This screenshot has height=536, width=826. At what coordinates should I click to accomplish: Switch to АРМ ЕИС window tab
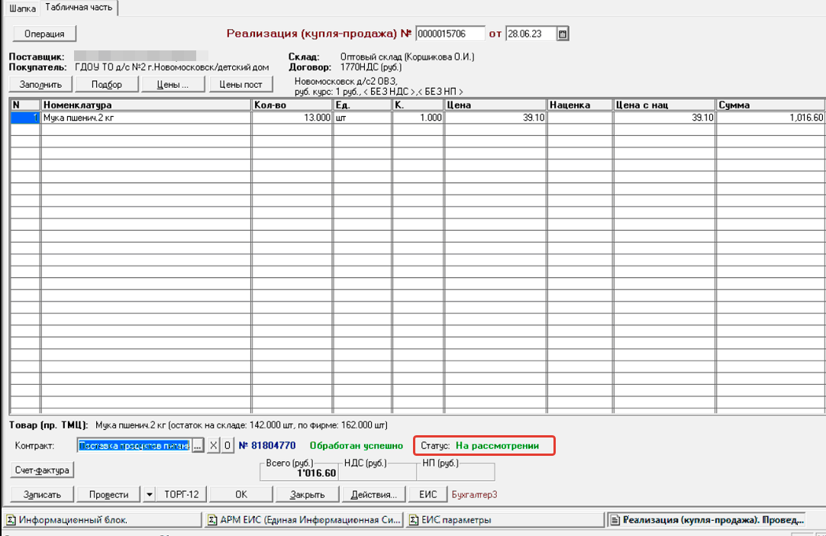pos(305,520)
